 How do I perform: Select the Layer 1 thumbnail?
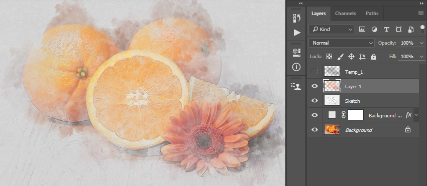[332, 86]
